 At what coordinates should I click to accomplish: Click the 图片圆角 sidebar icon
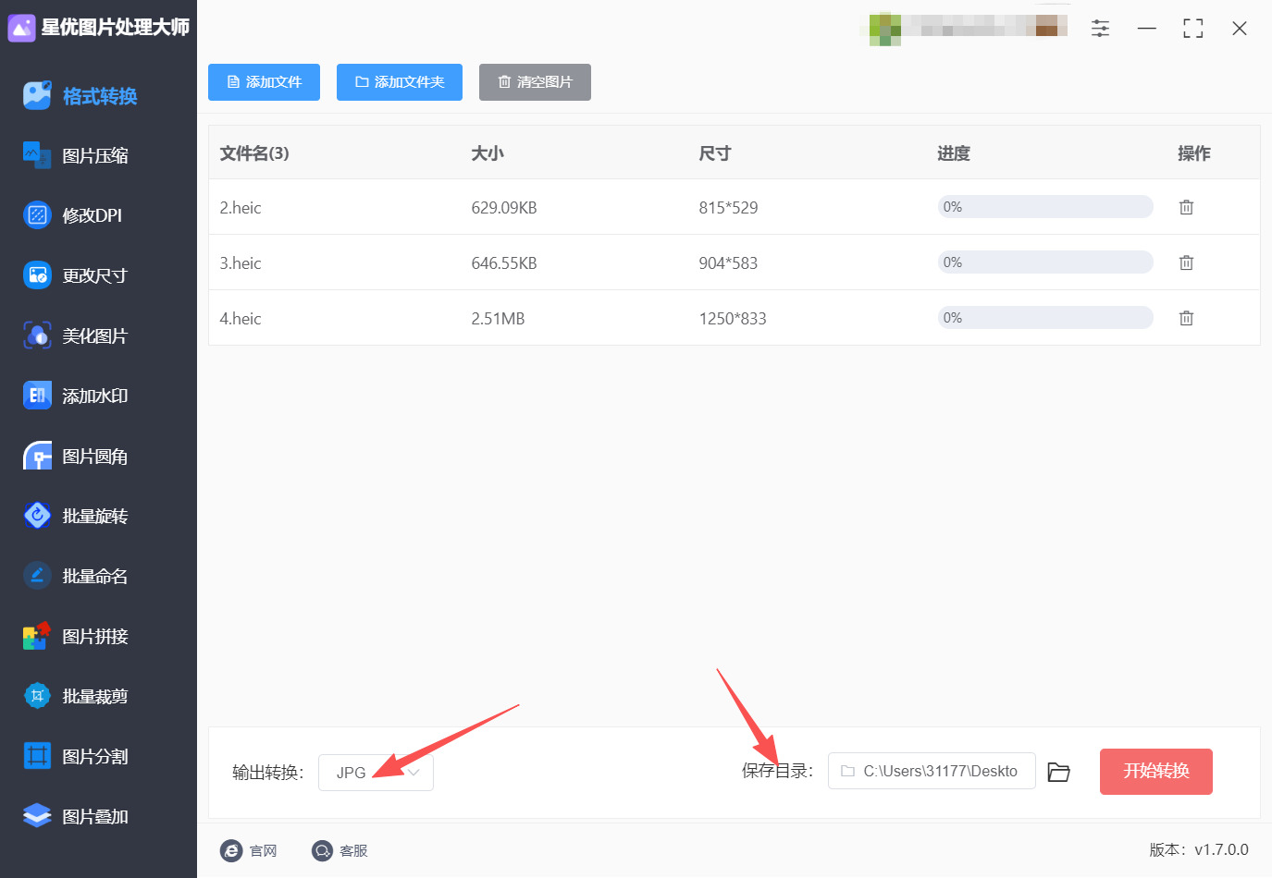(x=37, y=456)
